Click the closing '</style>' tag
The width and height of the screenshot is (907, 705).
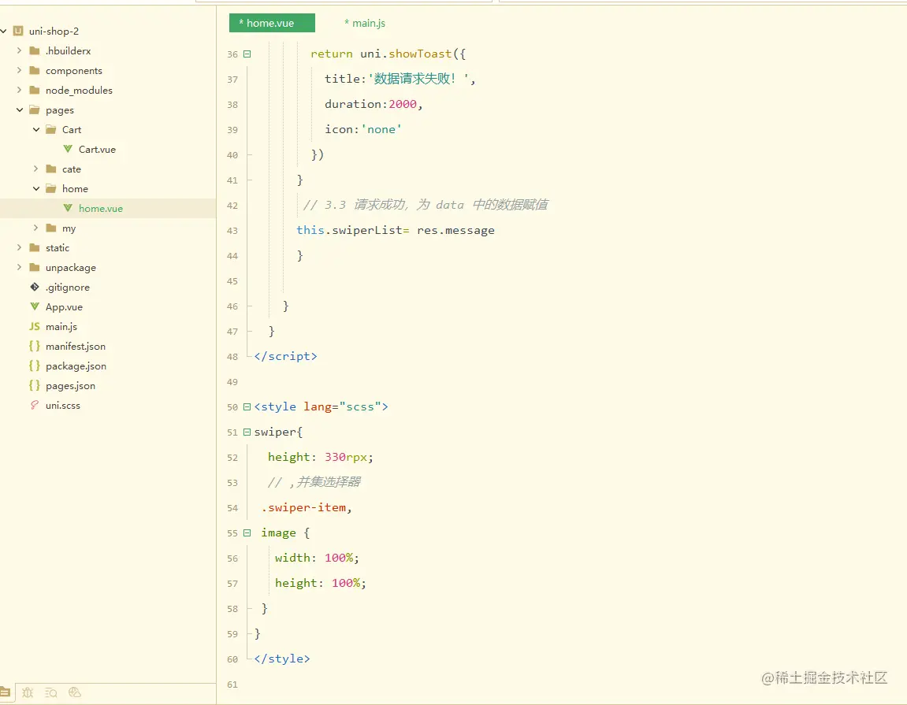pos(281,659)
